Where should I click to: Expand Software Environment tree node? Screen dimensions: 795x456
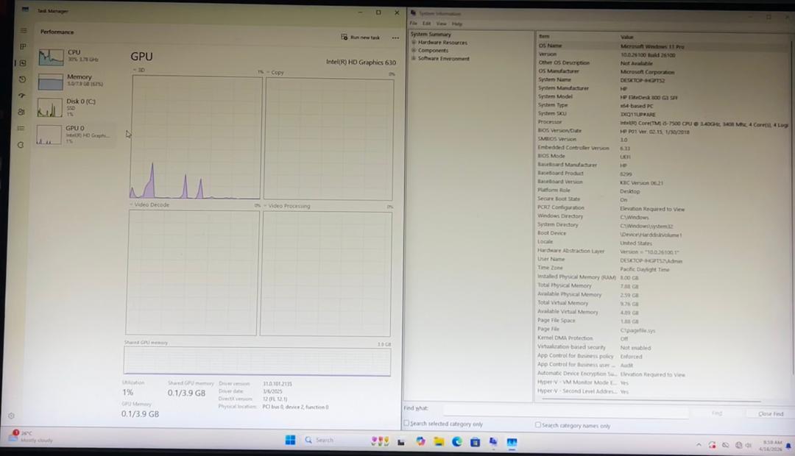click(x=414, y=59)
